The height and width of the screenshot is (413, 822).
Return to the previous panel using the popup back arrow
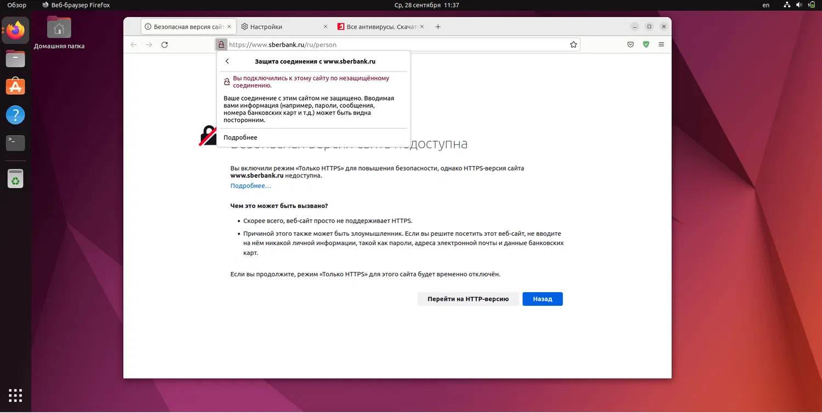[x=227, y=62]
